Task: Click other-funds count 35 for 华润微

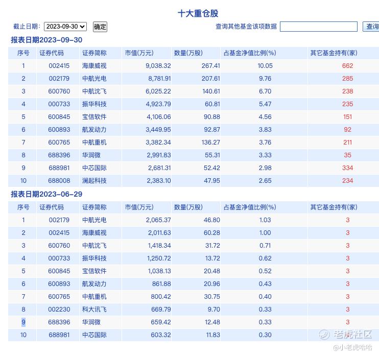Action: tap(347, 155)
